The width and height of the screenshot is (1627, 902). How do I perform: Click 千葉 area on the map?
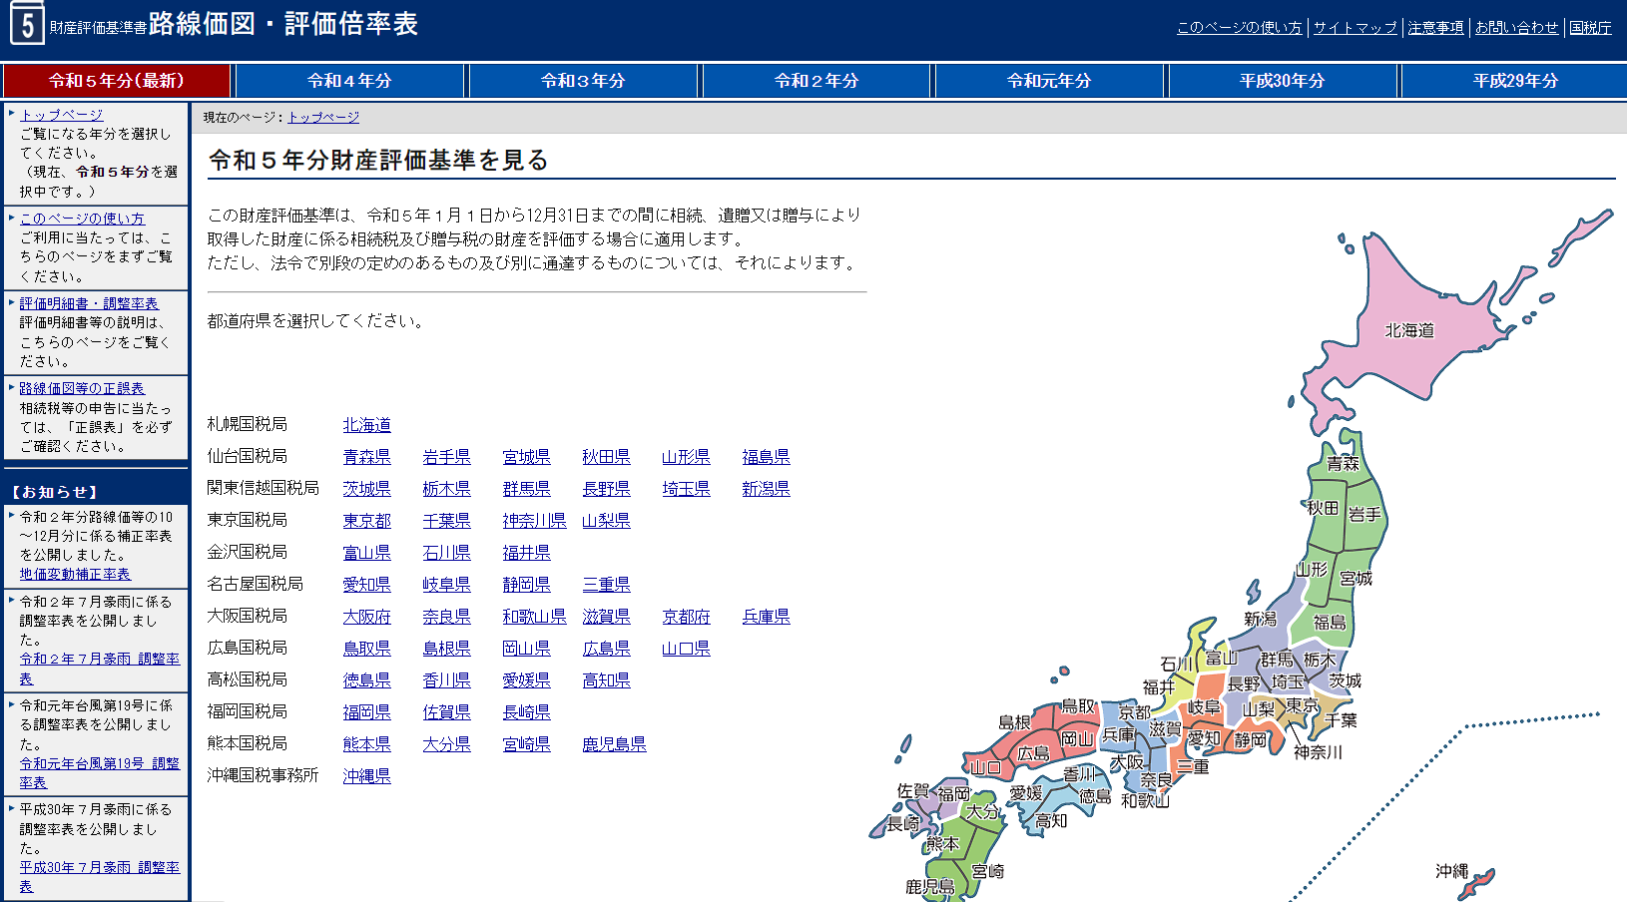(x=1341, y=720)
